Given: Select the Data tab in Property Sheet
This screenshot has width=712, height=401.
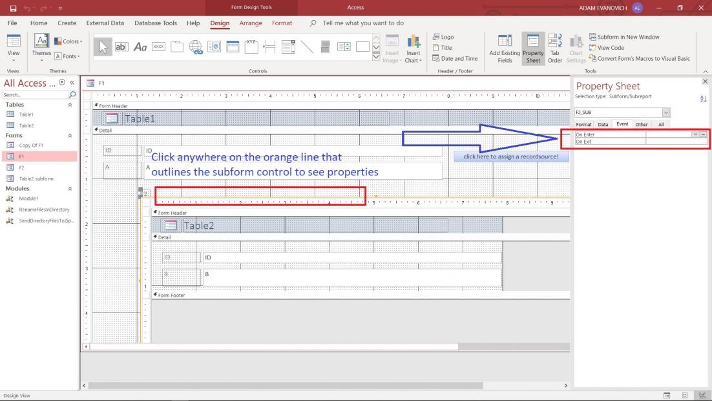Looking at the screenshot, I should (603, 125).
